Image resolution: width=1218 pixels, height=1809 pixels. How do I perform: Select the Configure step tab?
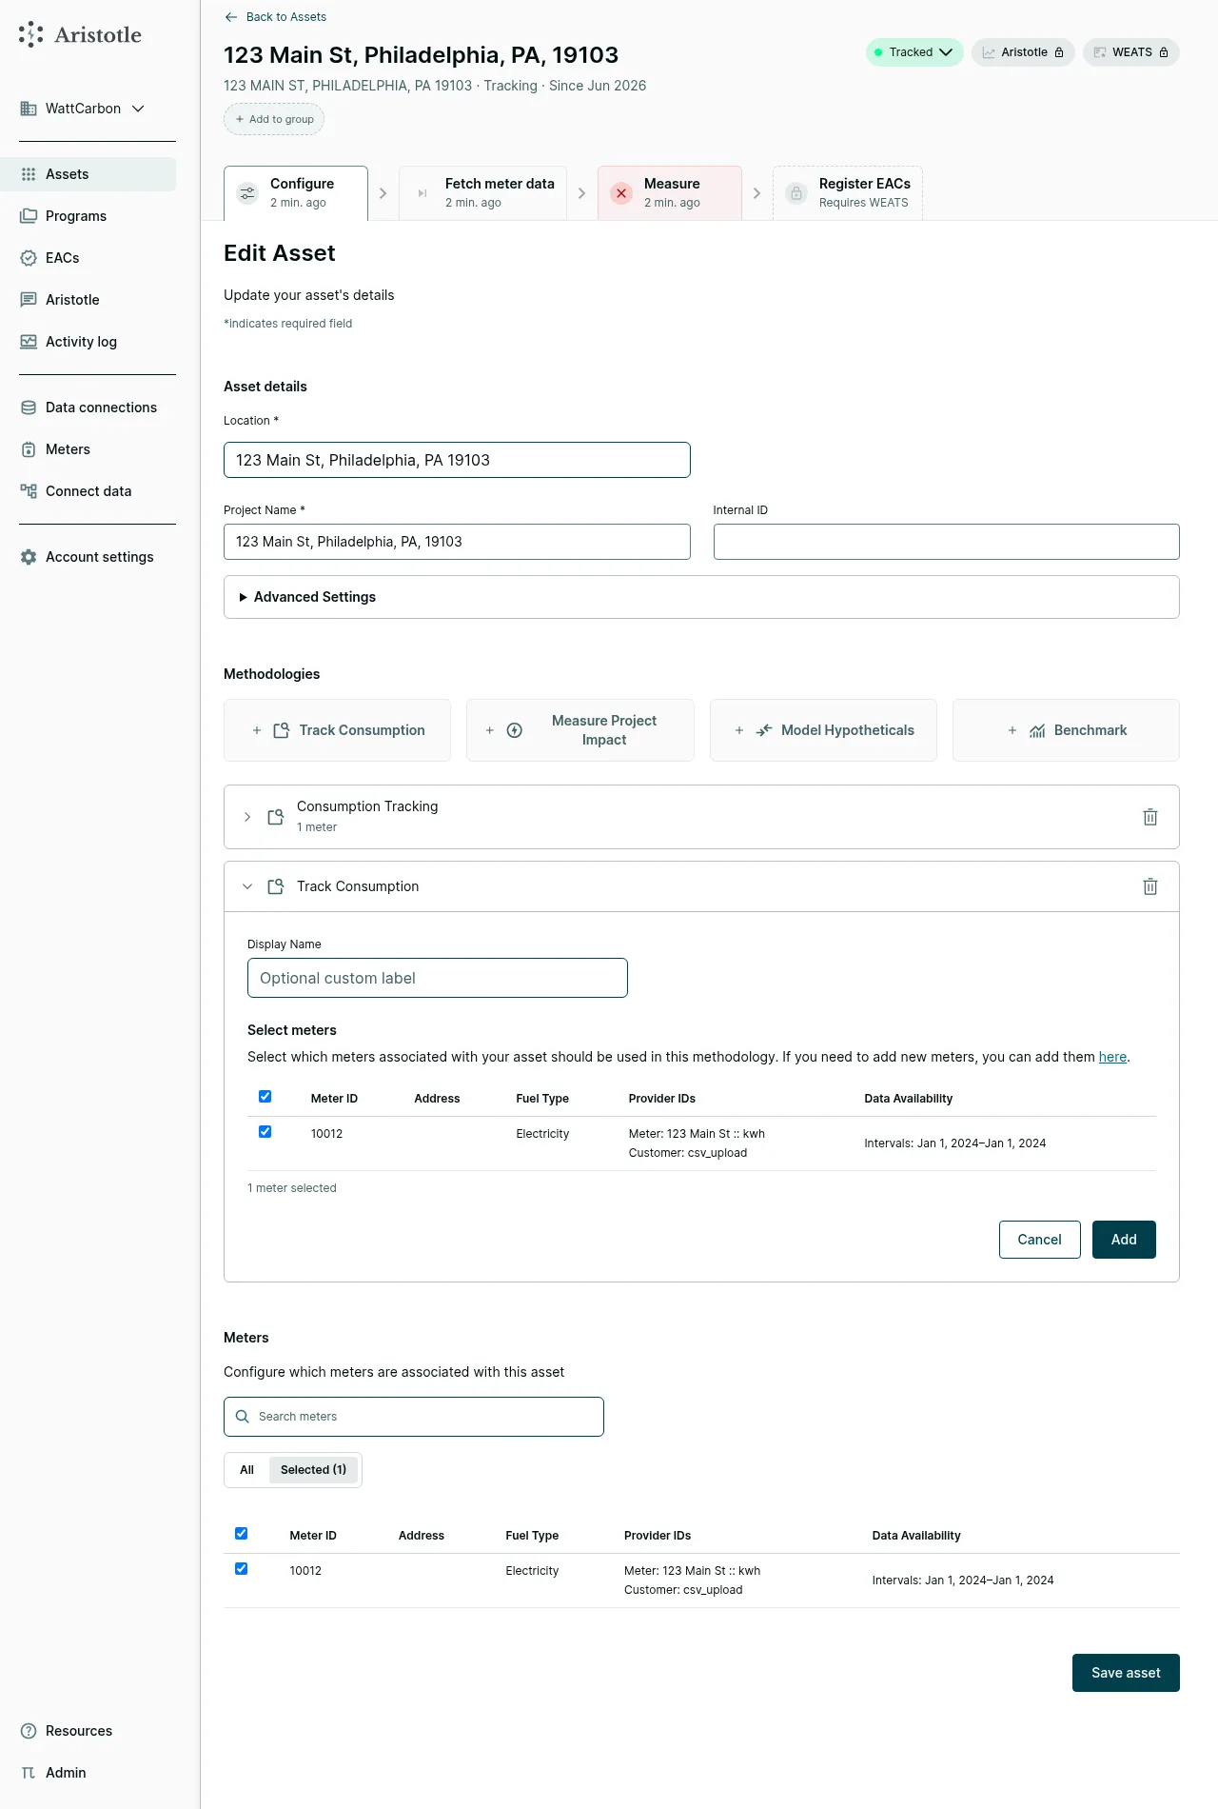(296, 193)
